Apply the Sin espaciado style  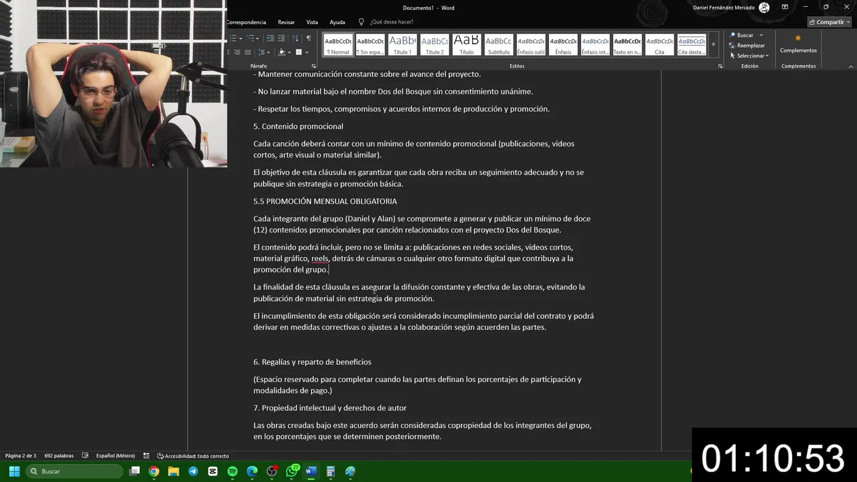(x=370, y=45)
